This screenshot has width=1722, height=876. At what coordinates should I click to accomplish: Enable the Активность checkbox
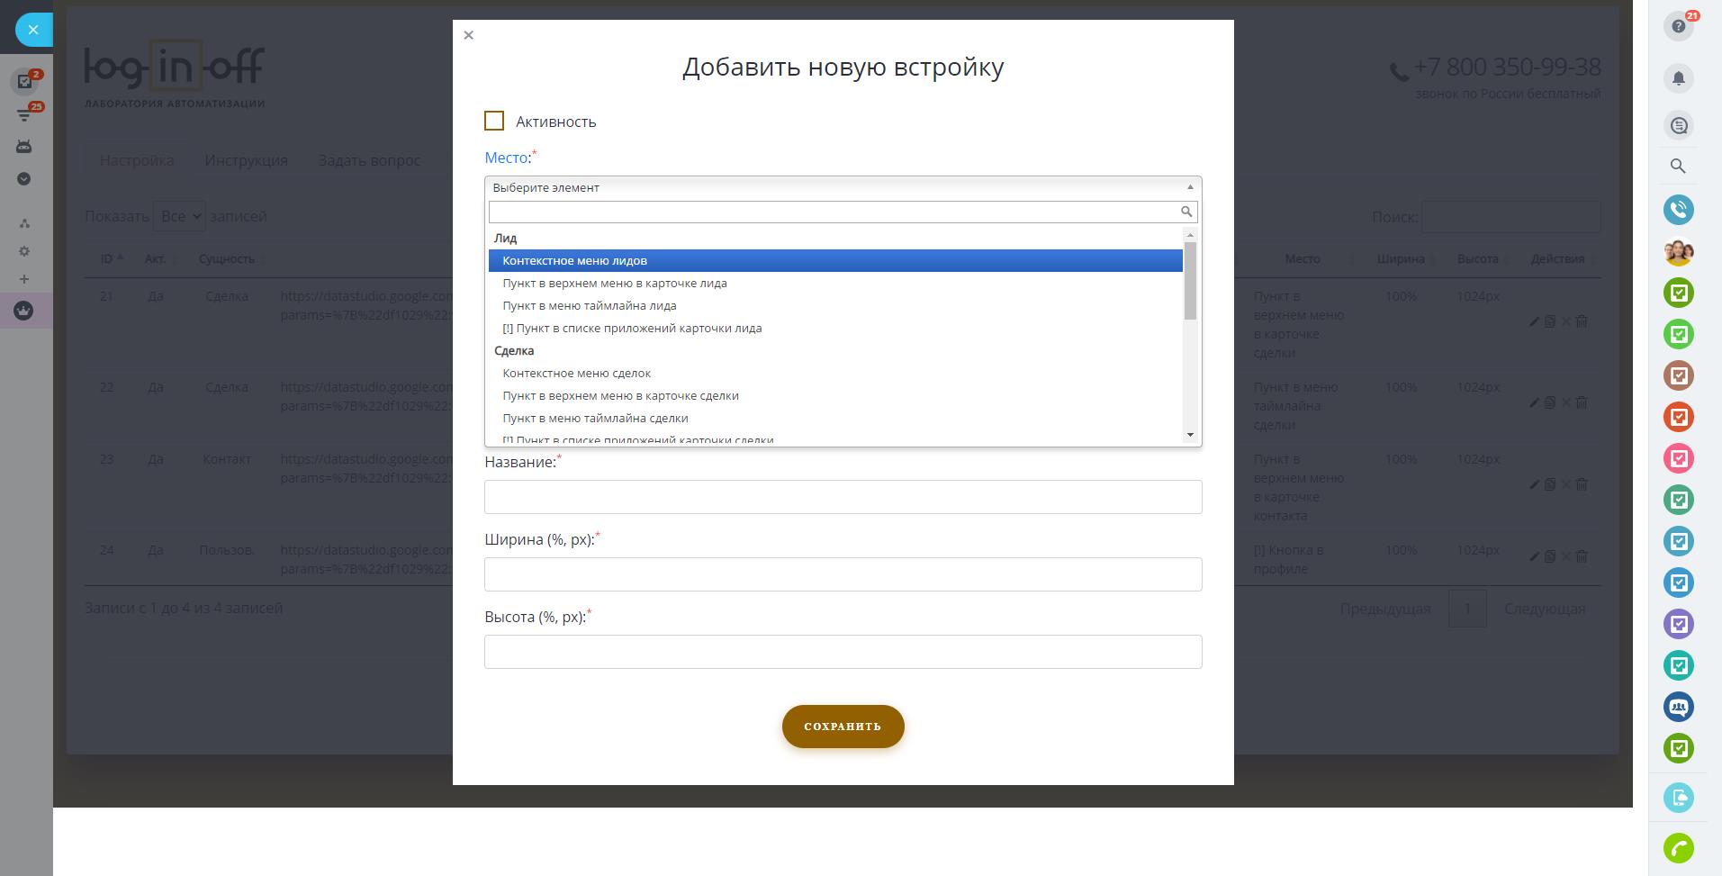pos(494,121)
